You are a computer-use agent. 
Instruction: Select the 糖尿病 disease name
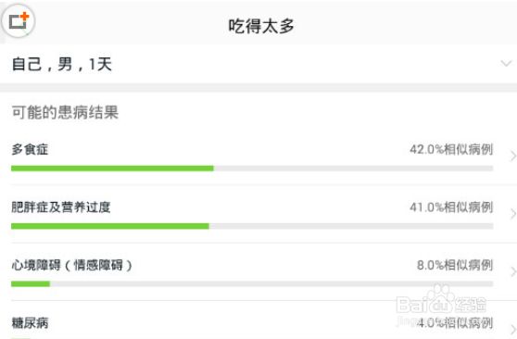point(30,323)
